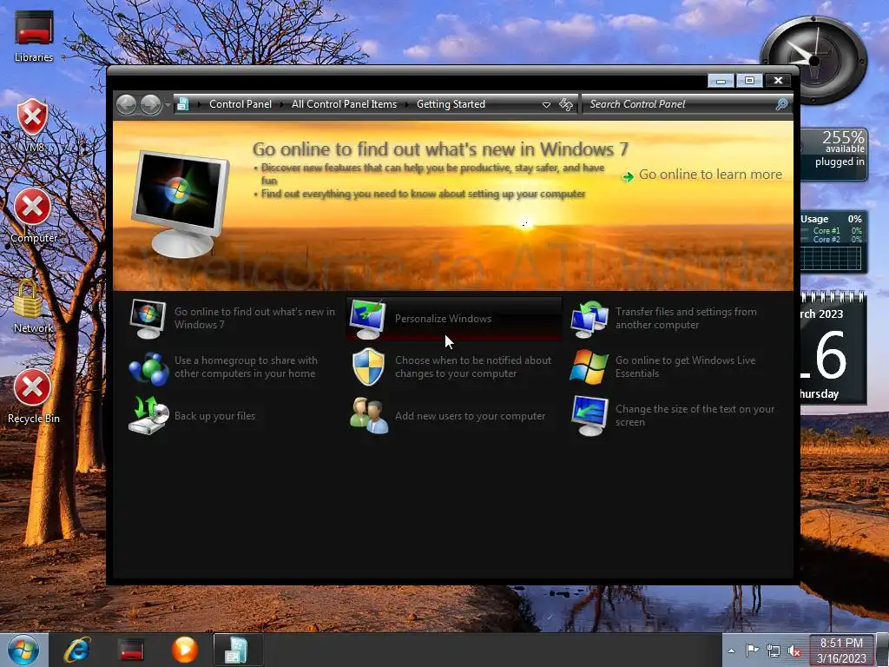Click the homegroup spheres icon

coord(148,368)
